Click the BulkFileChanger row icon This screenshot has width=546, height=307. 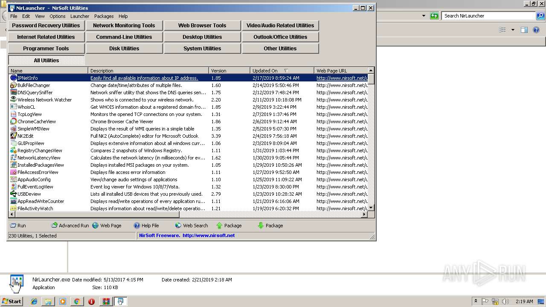(x=14, y=85)
